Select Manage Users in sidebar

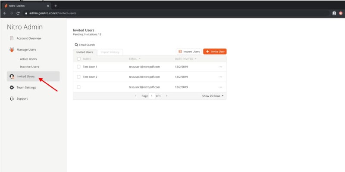26,49
